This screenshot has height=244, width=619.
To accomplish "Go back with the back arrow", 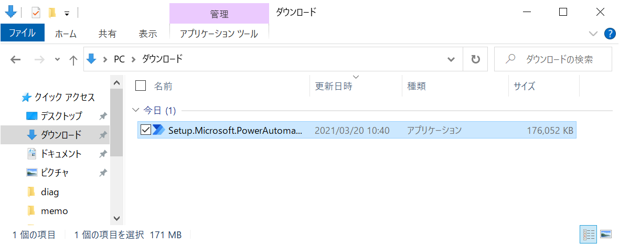I will [x=15, y=60].
